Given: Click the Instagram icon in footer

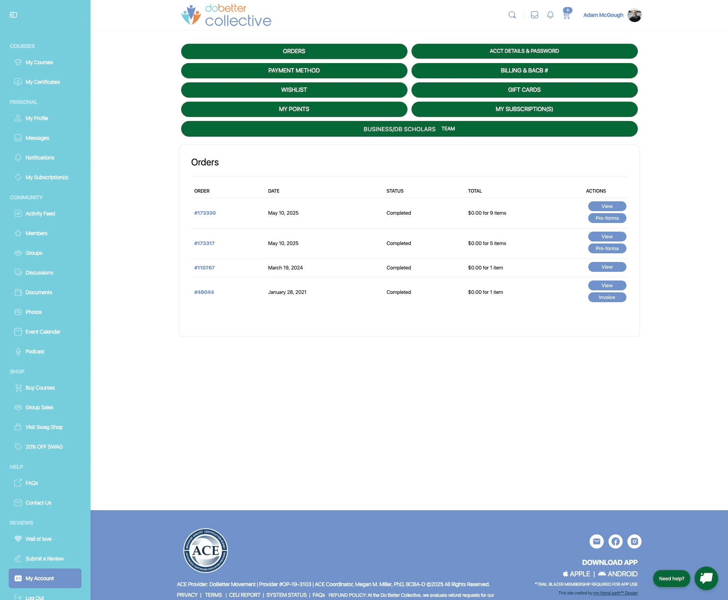Looking at the screenshot, I should pyautogui.click(x=634, y=541).
